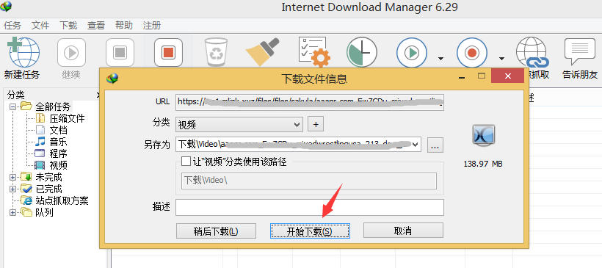Click the 开始下载(S) button
The height and width of the screenshot is (268, 602).
pos(310,231)
